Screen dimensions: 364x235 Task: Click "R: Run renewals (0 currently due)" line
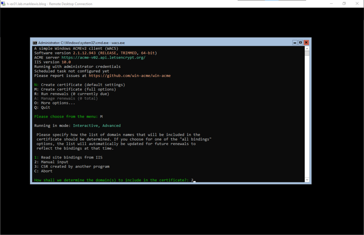click(71, 94)
